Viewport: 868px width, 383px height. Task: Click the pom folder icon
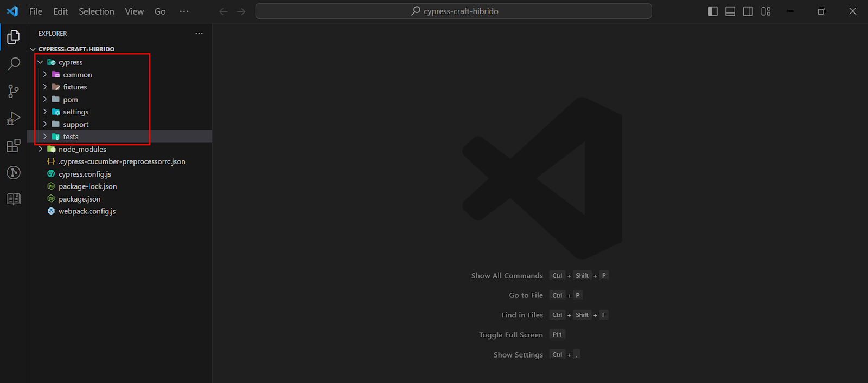[x=56, y=99]
